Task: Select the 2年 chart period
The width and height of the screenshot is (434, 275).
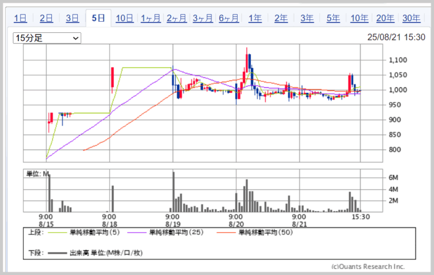Action: (x=281, y=18)
